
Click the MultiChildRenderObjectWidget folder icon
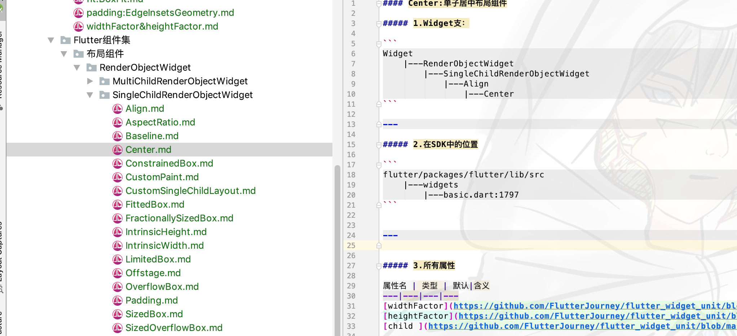pyautogui.click(x=105, y=81)
